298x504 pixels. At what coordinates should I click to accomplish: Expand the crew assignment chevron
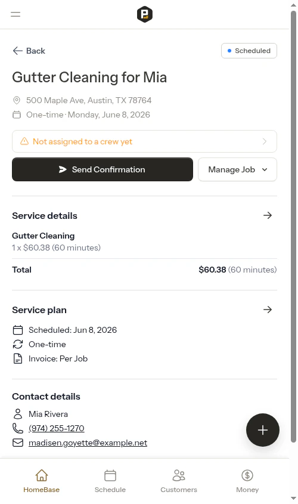point(265,141)
